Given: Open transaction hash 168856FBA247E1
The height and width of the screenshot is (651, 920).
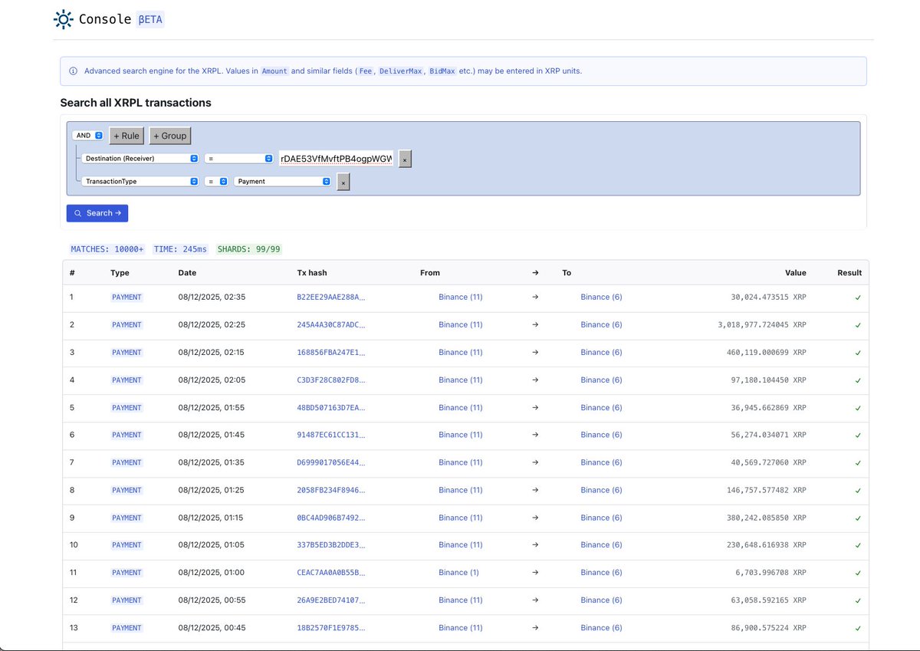Looking at the screenshot, I should 331,352.
